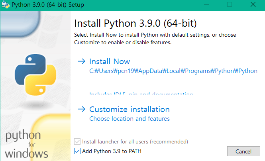
Task: Close the Python Setup window
Action: click(x=253, y=4)
